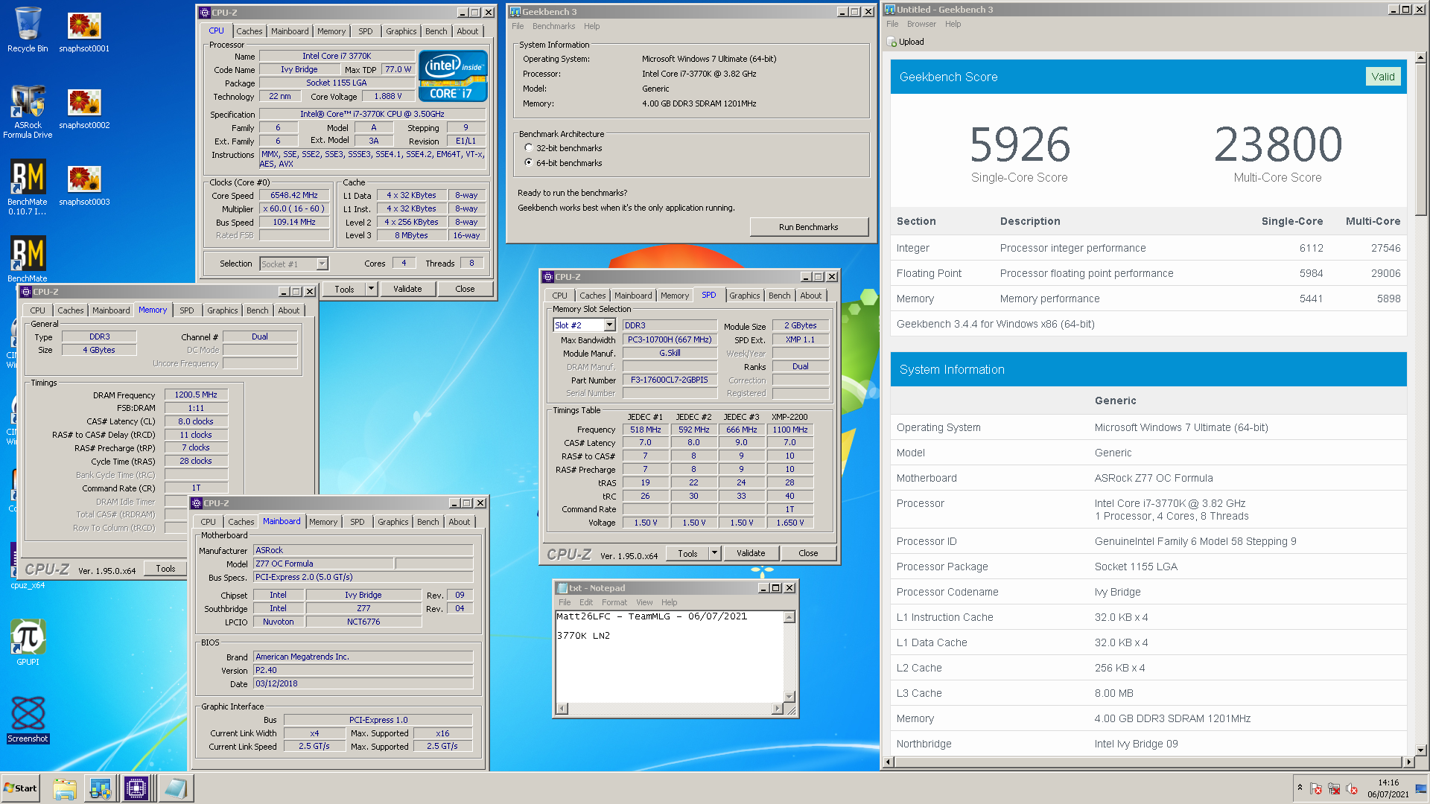The height and width of the screenshot is (804, 1430).
Task: Select 64-bit benchmarks radio button
Action: pos(529,162)
